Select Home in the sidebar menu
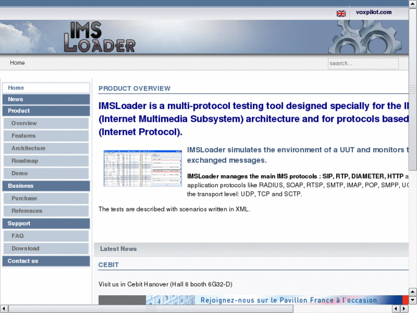 tap(46, 88)
